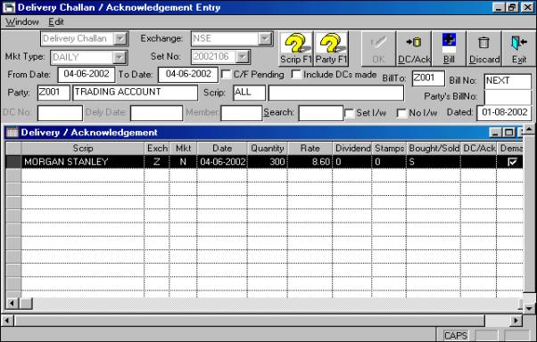Open the Scrip F1 help lookup
Viewport: 537px width, 342px height.
point(296,49)
